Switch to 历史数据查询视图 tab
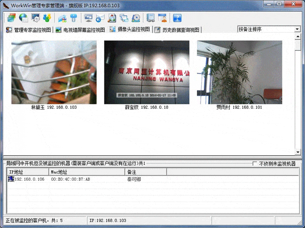 point(177,30)
